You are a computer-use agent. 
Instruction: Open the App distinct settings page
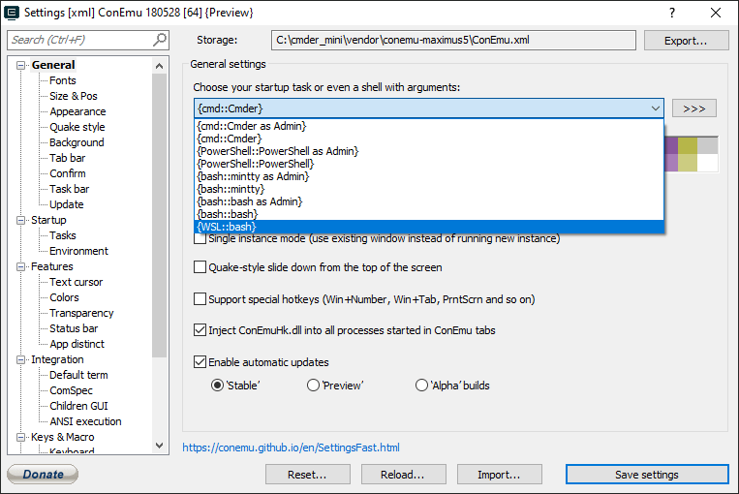77,344
